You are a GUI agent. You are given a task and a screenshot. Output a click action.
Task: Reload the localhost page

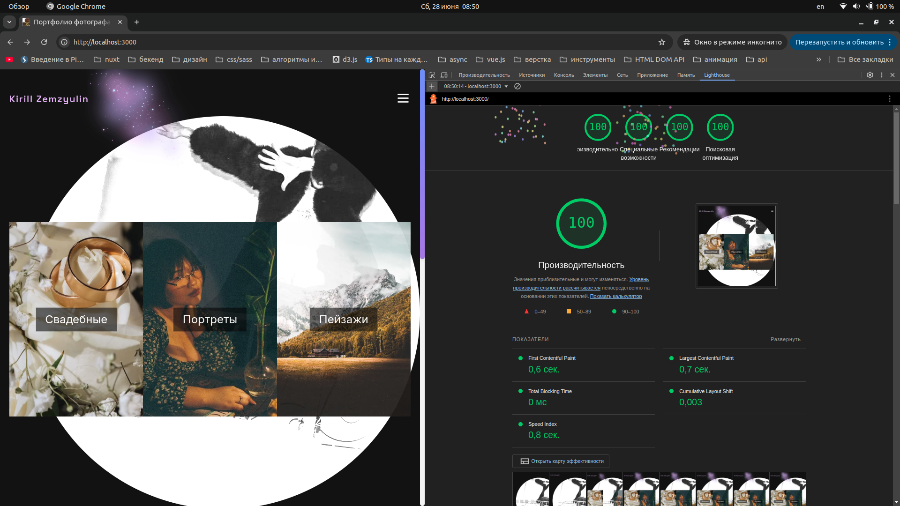pyautogui.click(x=44, y=42)
